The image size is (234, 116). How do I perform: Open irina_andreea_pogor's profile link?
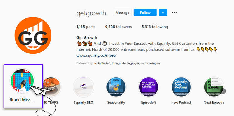[125, 63]
